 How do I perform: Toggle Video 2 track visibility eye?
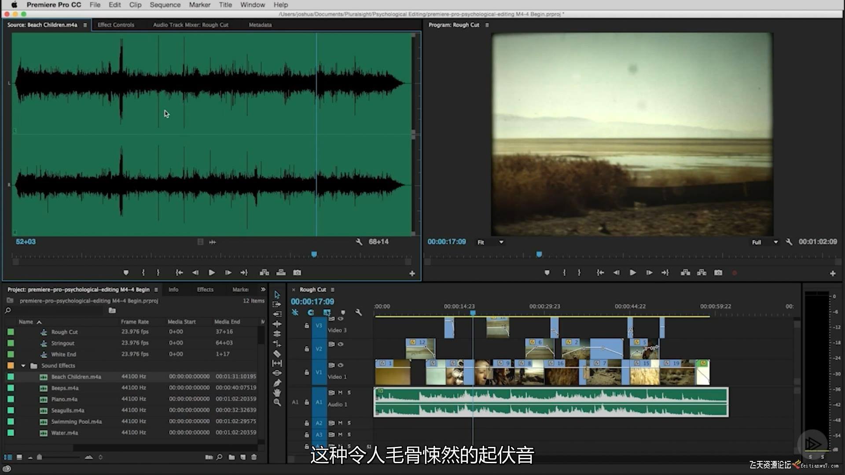pos(340,344)
